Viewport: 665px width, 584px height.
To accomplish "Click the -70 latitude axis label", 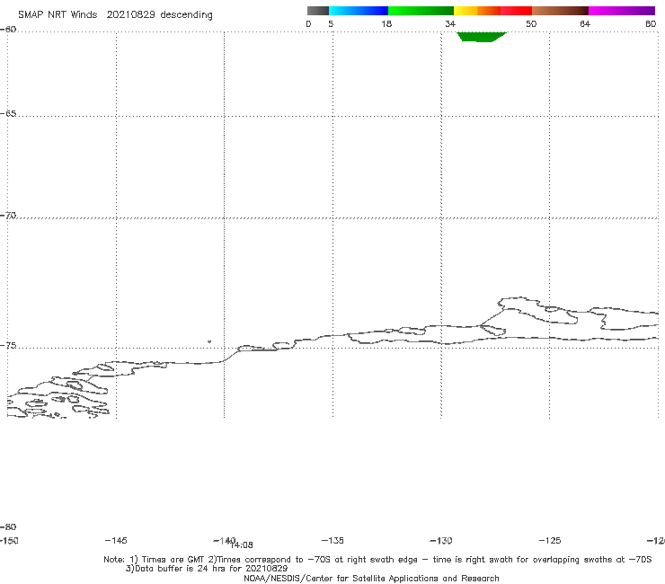I will 8,216.
